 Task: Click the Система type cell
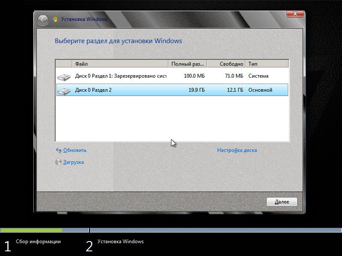[258, 76]
